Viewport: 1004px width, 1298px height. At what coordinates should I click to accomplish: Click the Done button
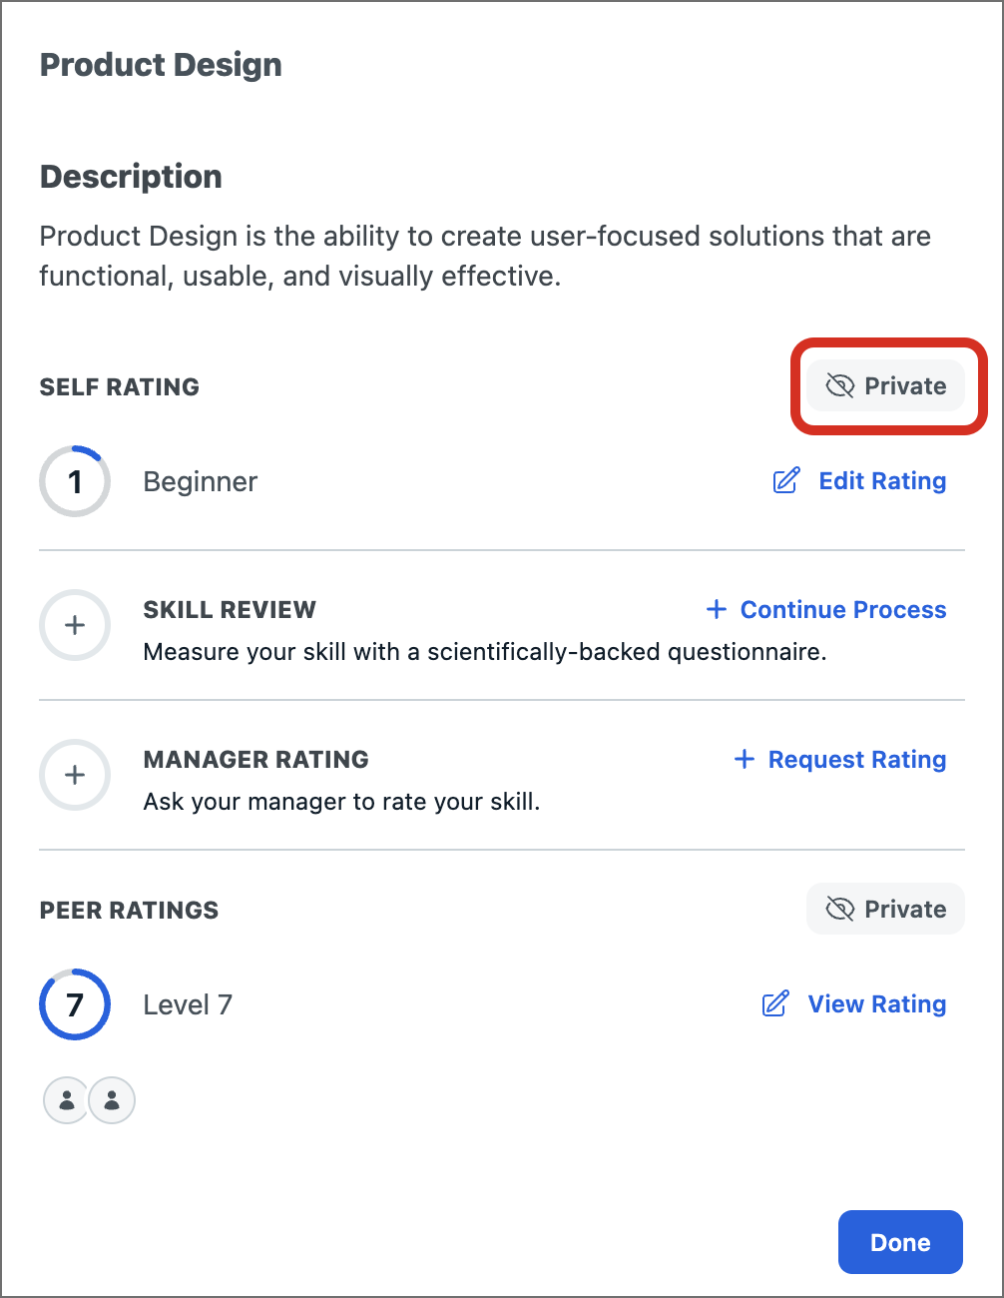pos(899,1242)
